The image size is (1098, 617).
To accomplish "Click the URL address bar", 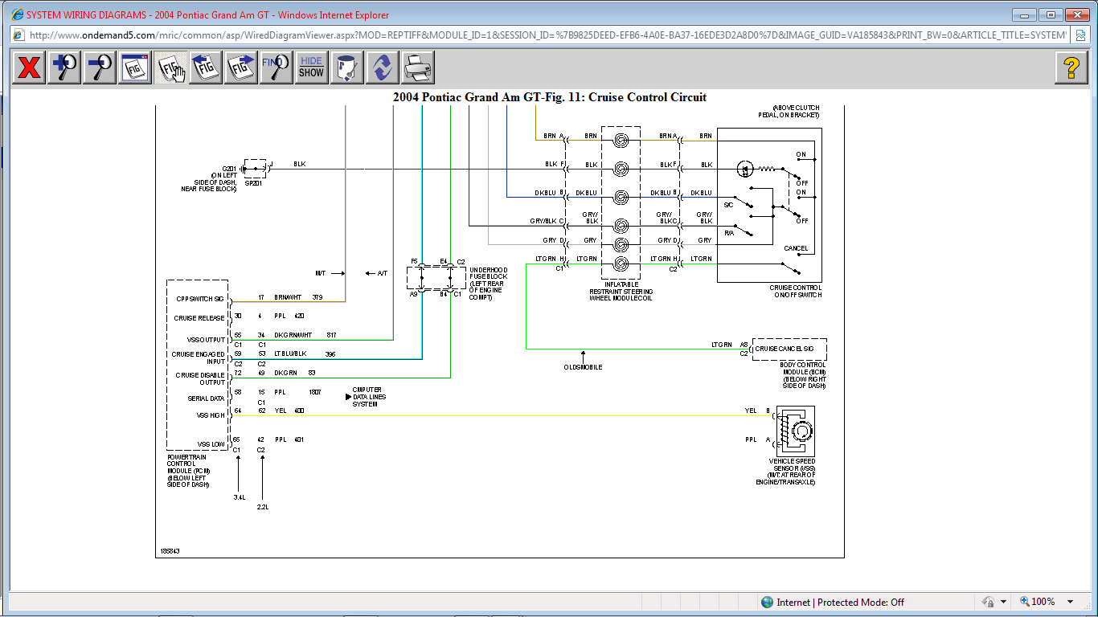I will [547, 35].
